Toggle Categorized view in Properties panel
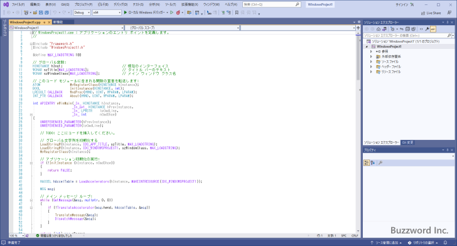 pyautogui.click(x=367, y=163)
